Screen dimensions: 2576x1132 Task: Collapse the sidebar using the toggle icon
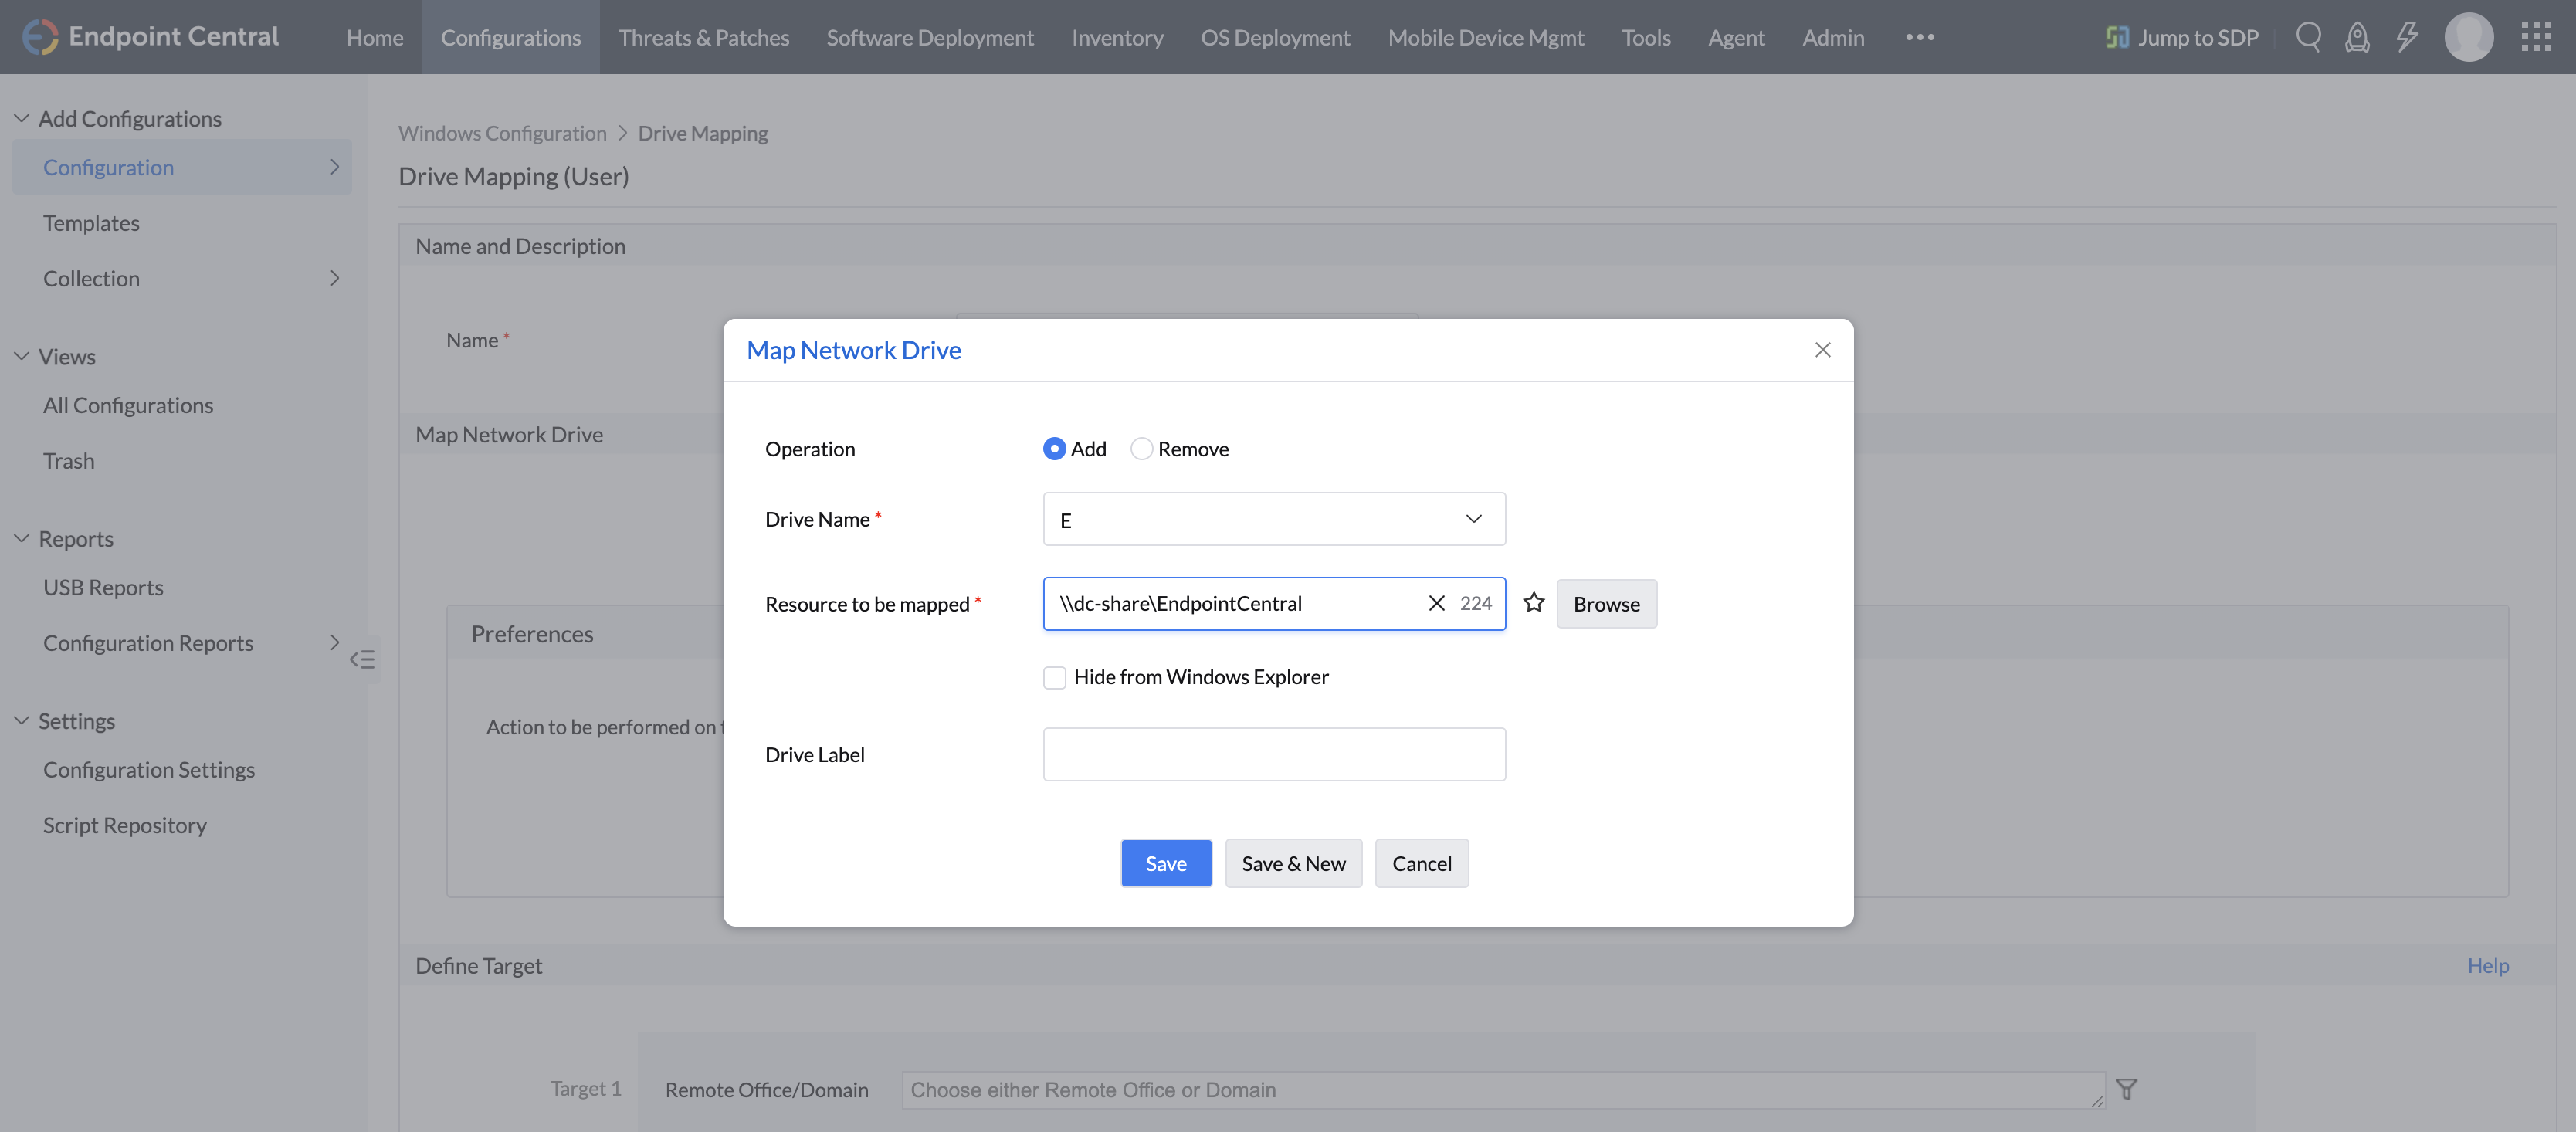362,659
